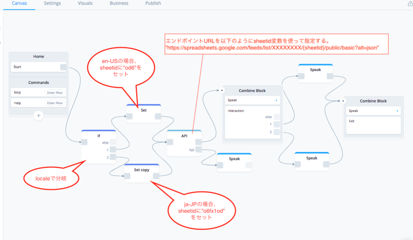
Task: Click the input port of the Set copy block
Action: point(127,175)
